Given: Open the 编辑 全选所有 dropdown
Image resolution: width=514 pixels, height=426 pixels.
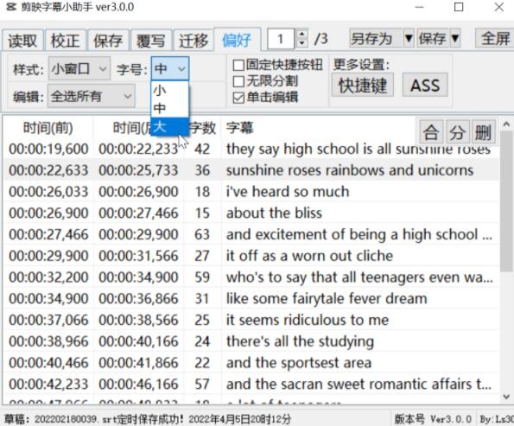Looking at the screenshot, I should point(92,96).
